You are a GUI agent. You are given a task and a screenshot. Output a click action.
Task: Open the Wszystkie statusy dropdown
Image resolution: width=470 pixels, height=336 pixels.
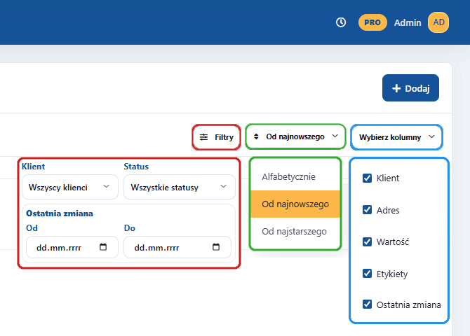point(180,188)
